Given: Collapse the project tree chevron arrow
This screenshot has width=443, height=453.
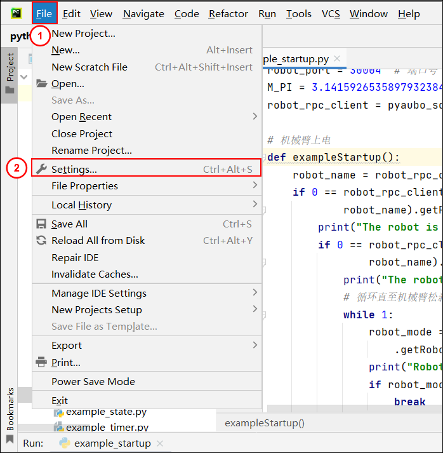Looking at the screenshot, I should click(24, 77).
